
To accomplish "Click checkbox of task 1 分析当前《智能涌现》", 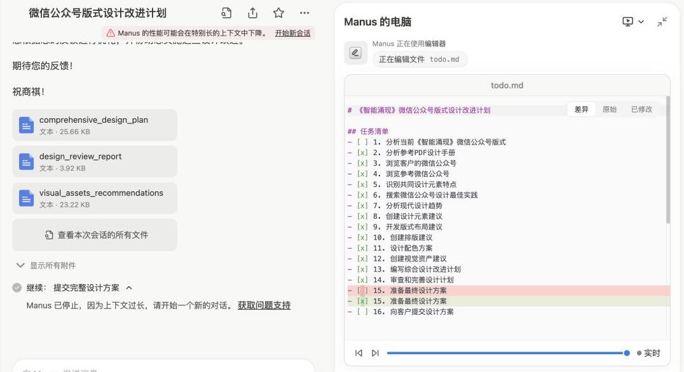I will 362,142.
